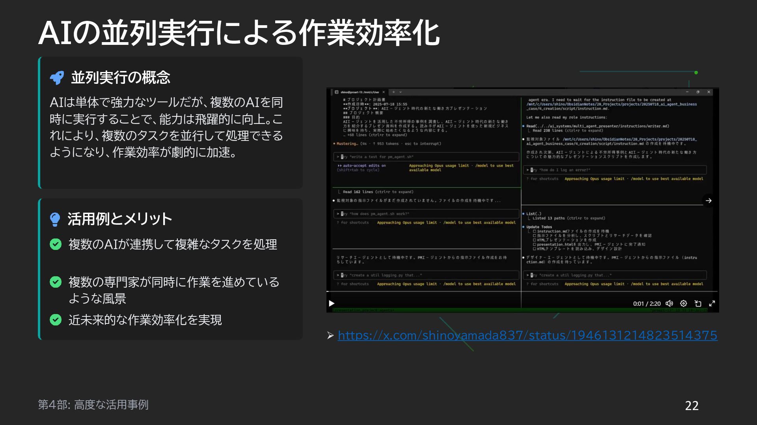Open terminal tab dropdown chevron
Viewport: 757px width, 425px height.
(x=401, y=92)
